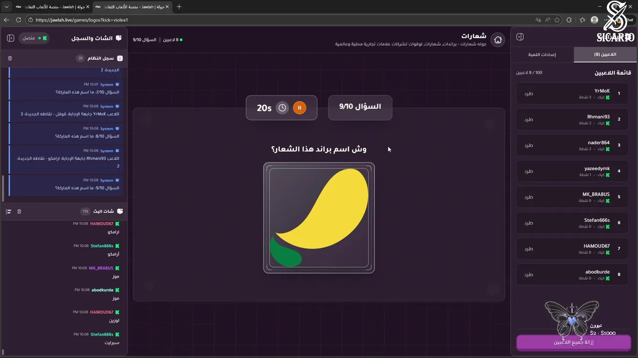Click the yellow and green logo image
This screenshot has height=358, width=638.
tap(319, 218)
